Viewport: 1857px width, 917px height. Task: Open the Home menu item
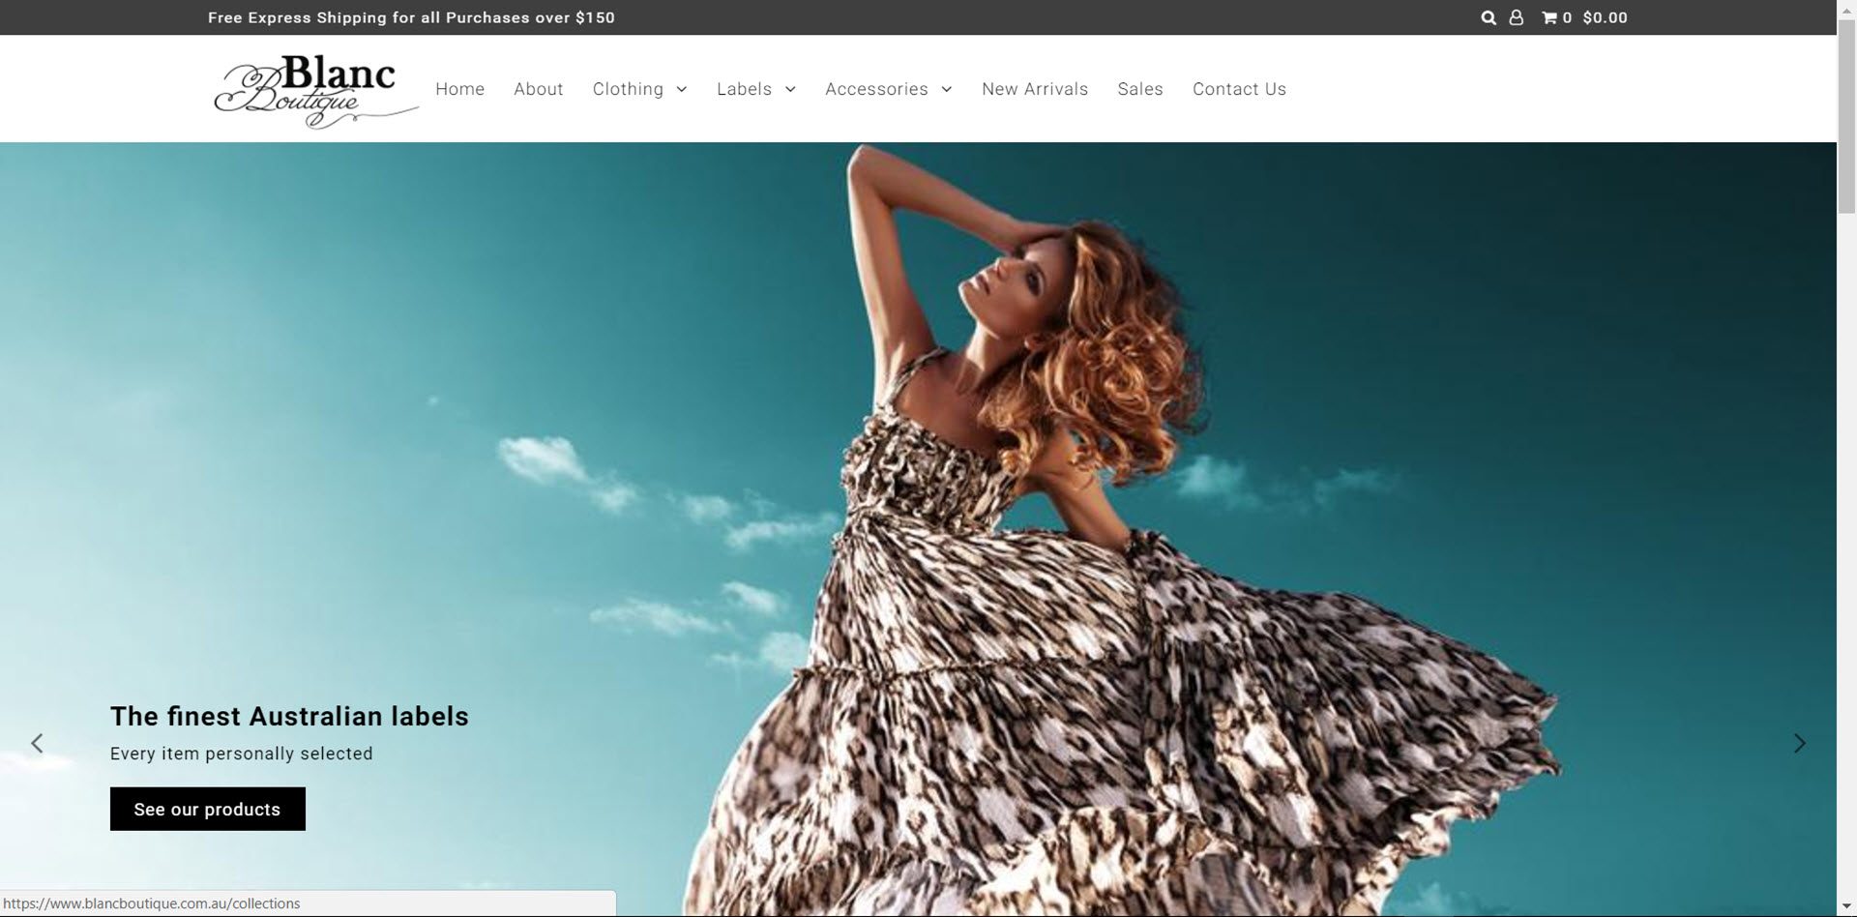click(459, 89)
